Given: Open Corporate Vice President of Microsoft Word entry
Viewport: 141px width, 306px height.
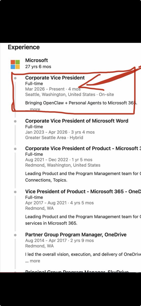Looking at the screenshot, I should (77, 121).
